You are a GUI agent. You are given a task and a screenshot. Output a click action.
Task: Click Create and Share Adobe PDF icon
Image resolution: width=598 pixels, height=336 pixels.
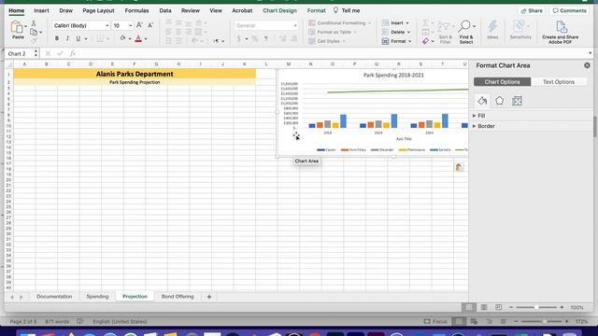[x=561, y=27]
